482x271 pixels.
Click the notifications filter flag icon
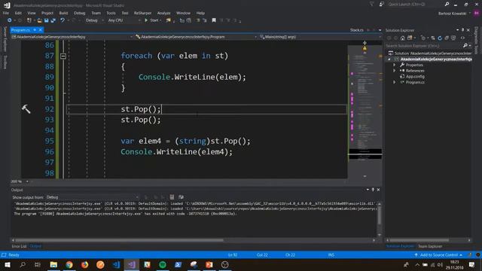tap(371, 5)
